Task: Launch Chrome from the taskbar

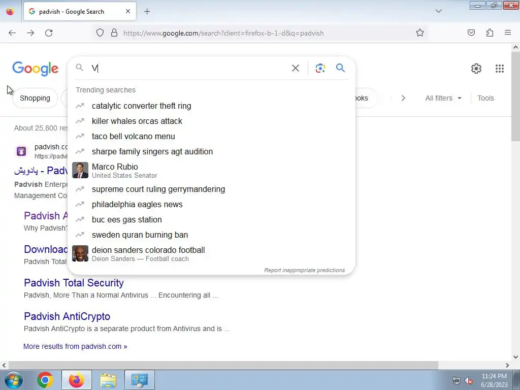Action: coord(45,380)
